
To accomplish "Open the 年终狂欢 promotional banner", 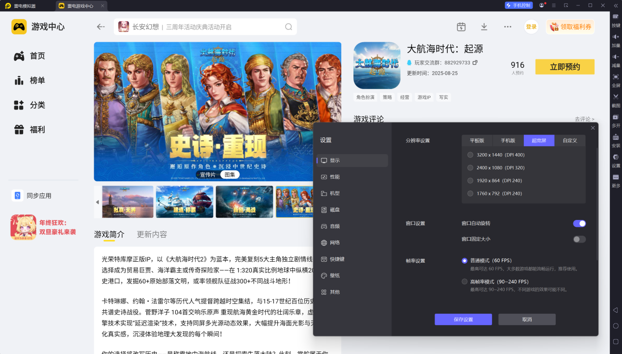I will pos(43,227).
